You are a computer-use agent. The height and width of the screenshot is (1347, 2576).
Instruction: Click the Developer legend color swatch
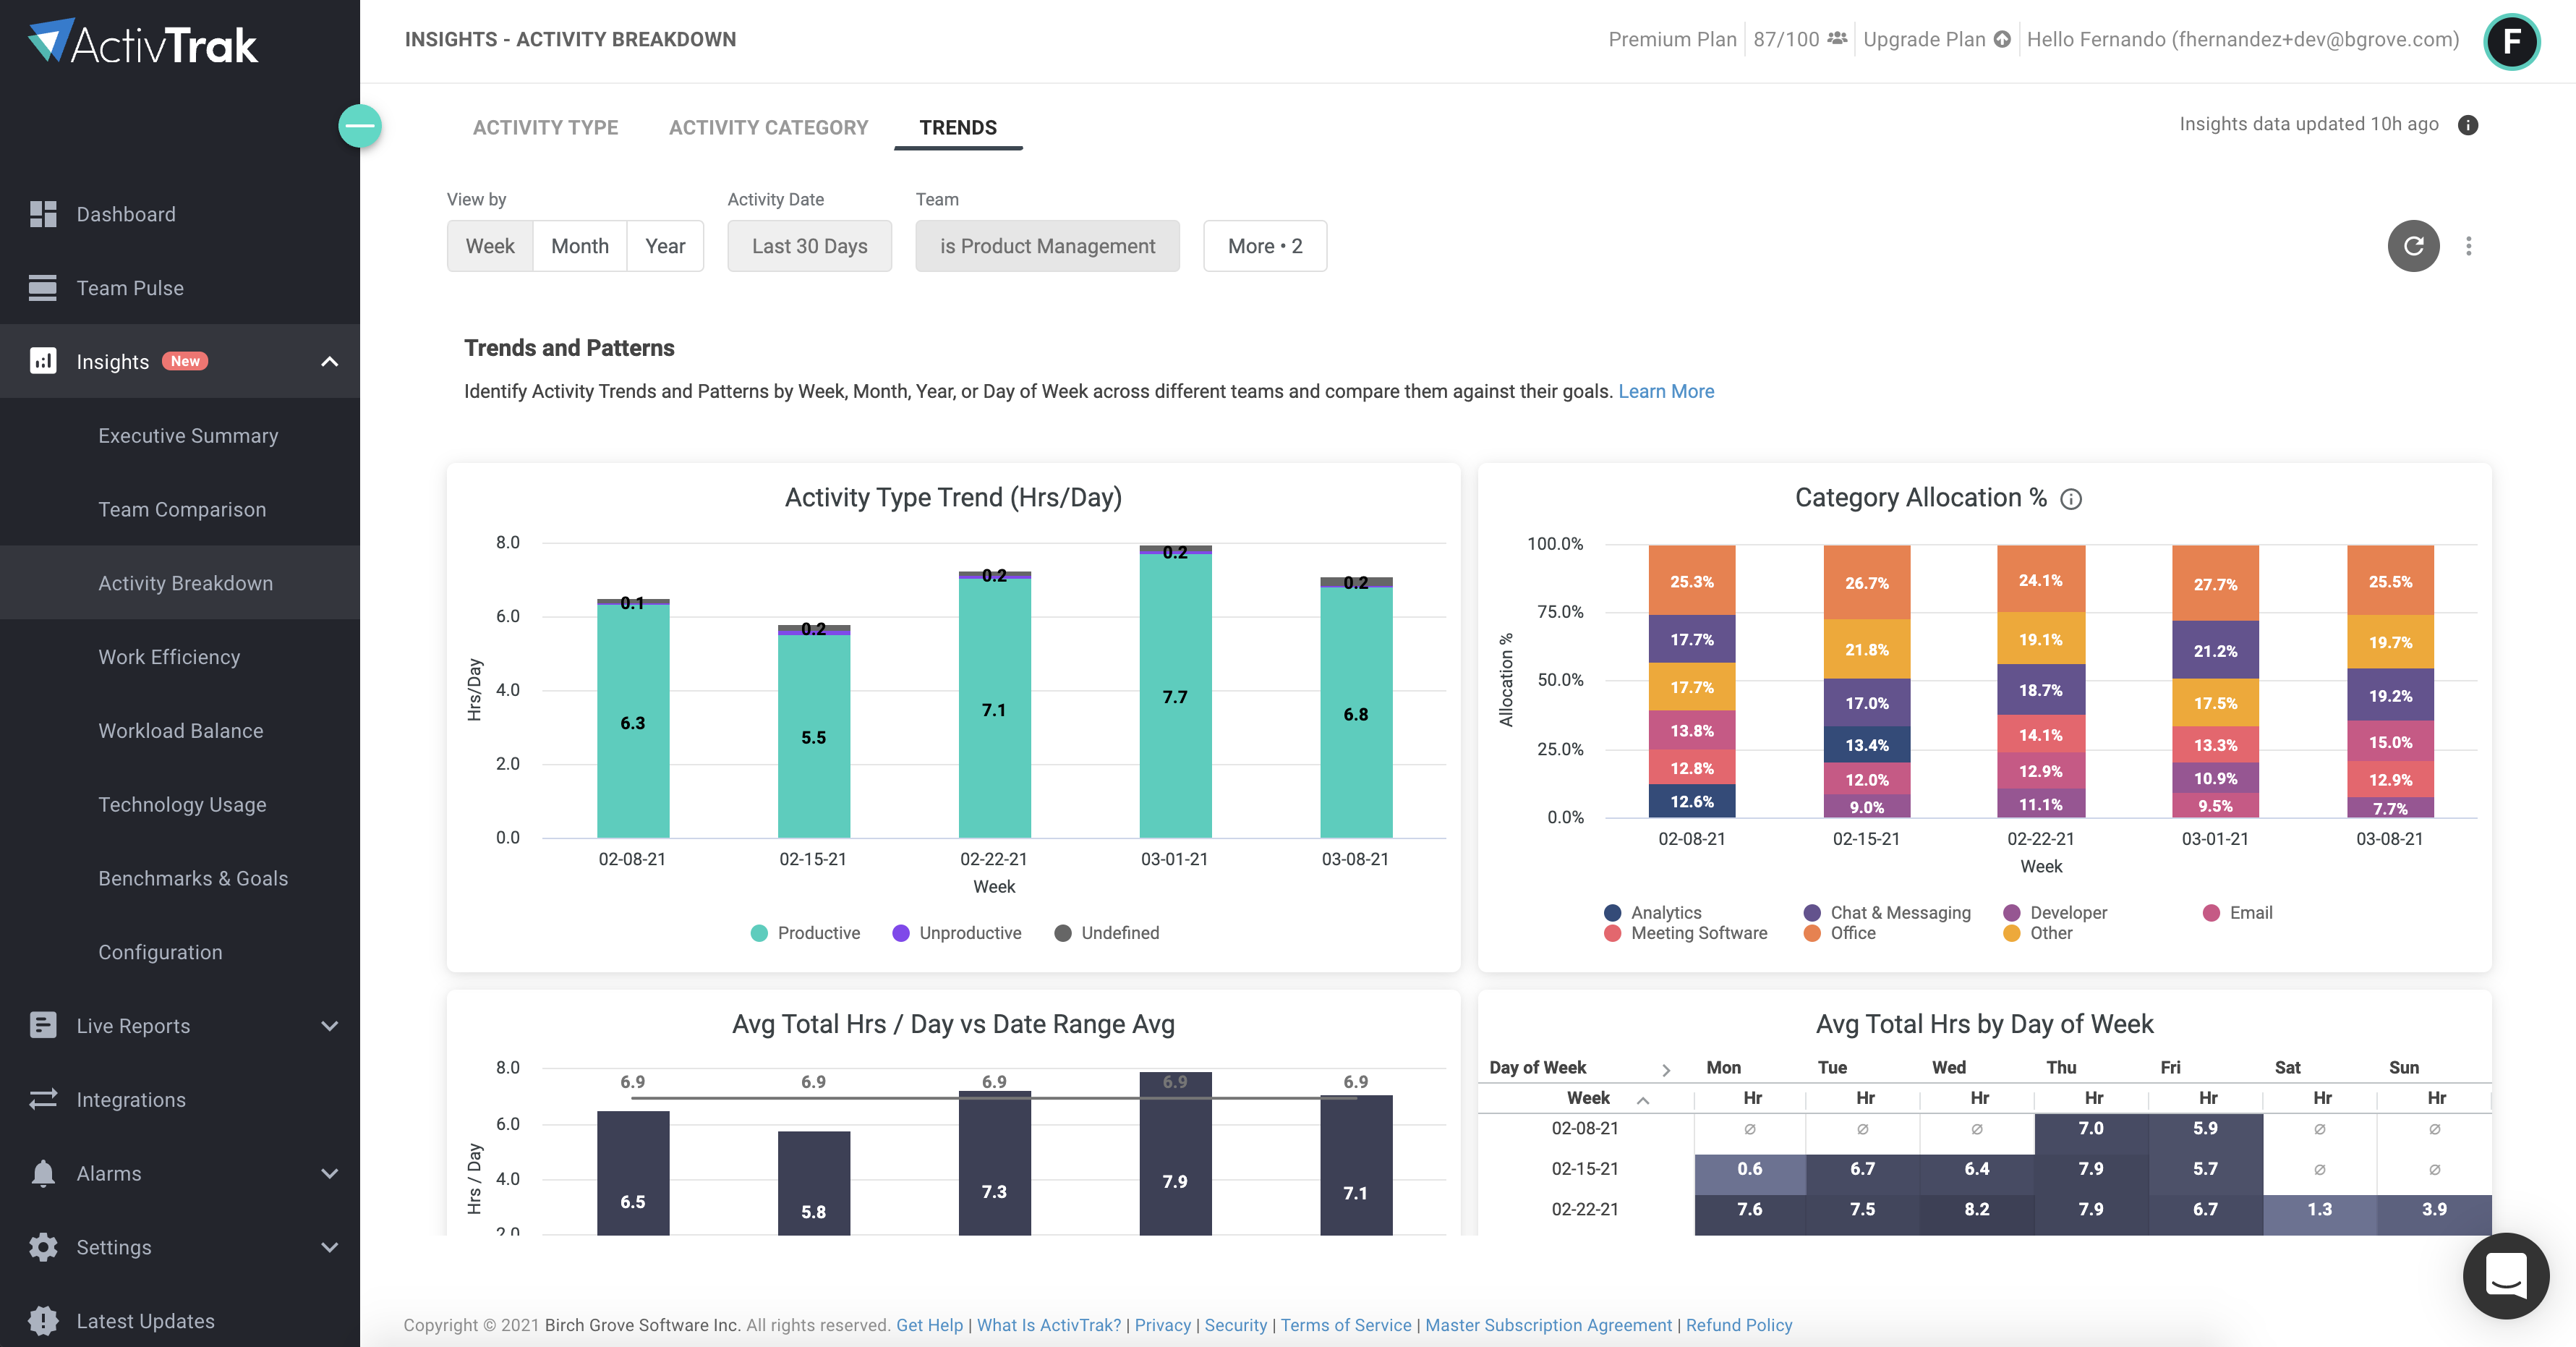pos(2012,913)
